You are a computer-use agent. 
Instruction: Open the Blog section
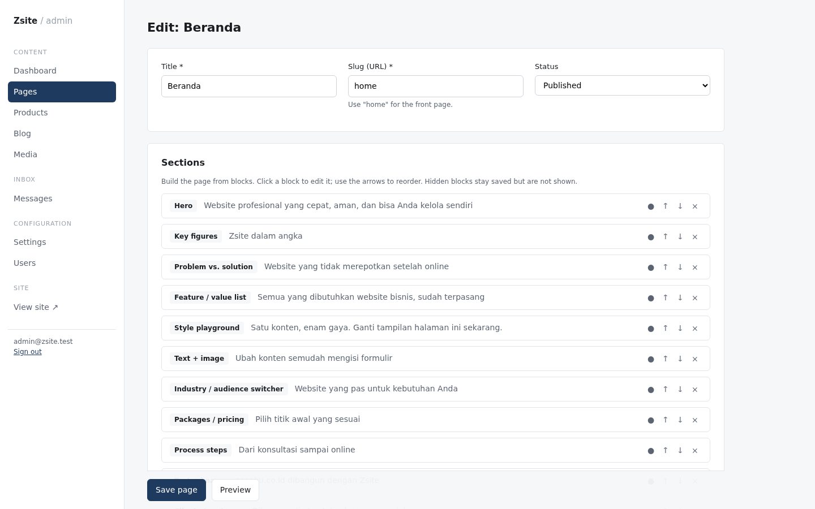[x=62, y=133]
